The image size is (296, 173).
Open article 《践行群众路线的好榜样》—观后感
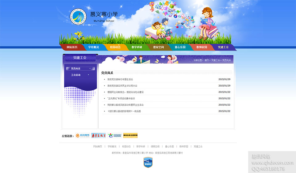point(124,111)
